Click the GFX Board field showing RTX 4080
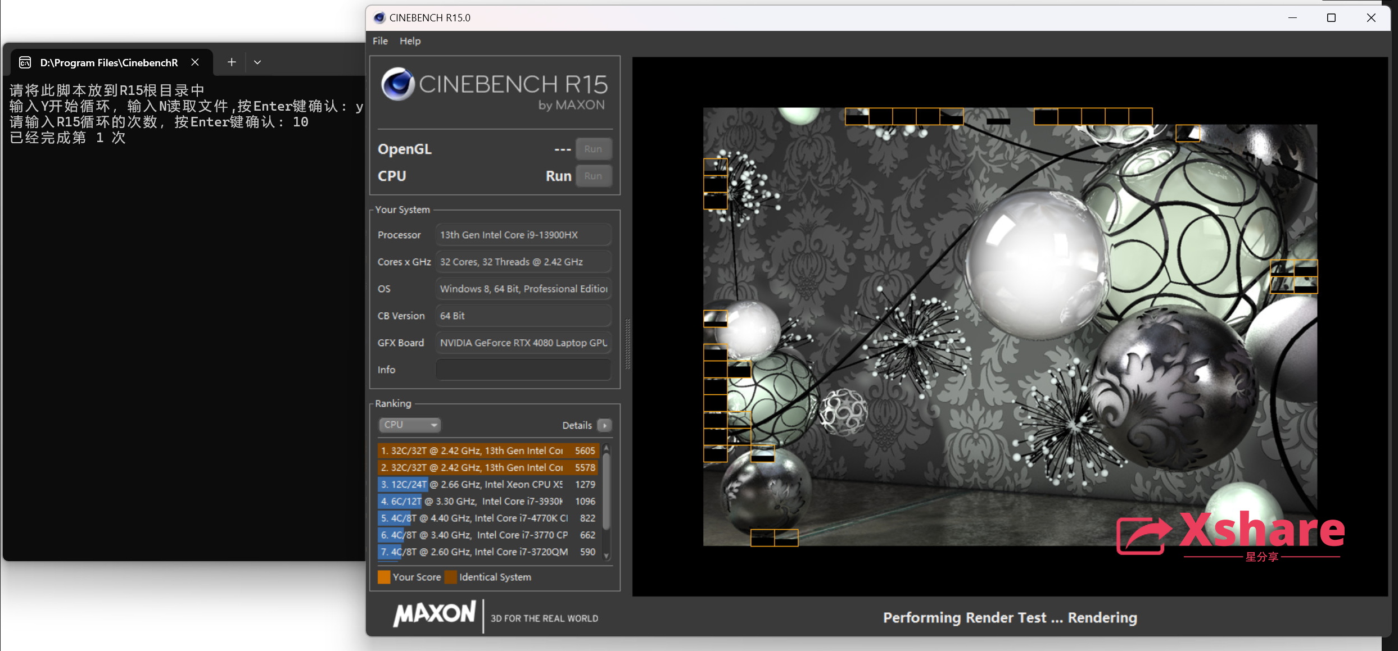Image resolution: width=1398 pixels, height=651 pixels. click(523, 343)
